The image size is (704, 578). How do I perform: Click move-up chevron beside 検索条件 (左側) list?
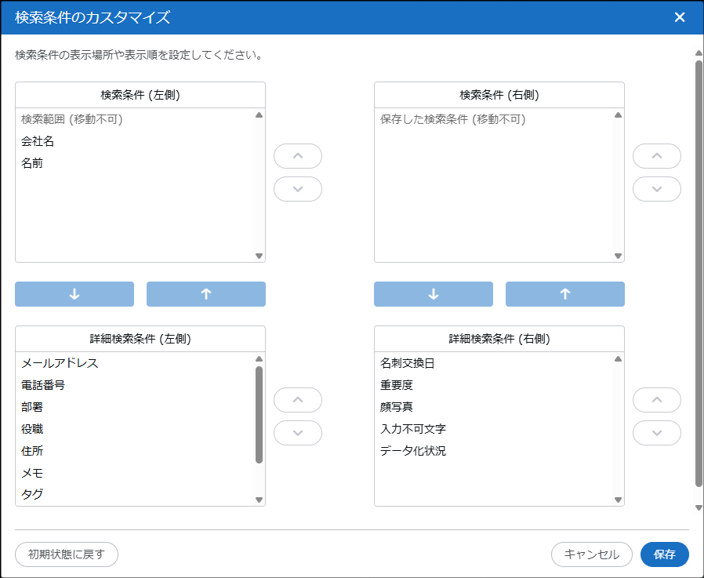coord(298,156)
